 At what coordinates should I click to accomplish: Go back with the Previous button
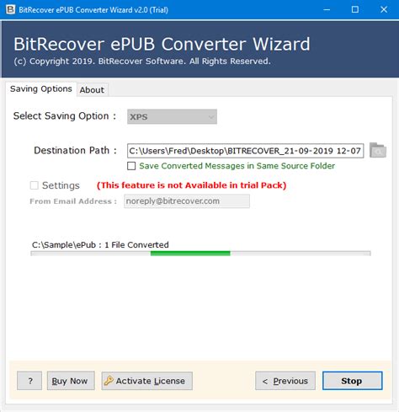pyautogui.click(x=285, y=381)
